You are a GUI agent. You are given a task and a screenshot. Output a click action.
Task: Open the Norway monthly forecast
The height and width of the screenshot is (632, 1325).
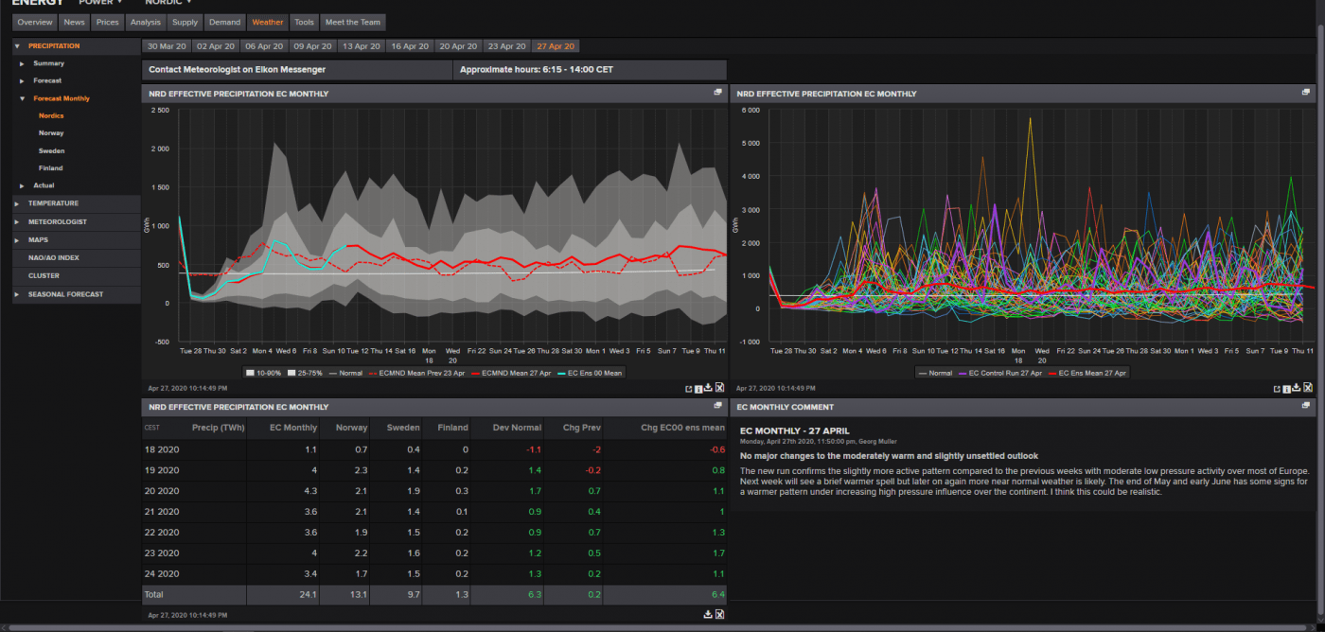click(x=51, y=133)
